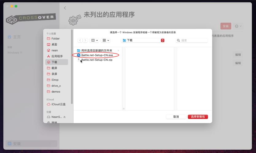Open drive_c folder in sidebar
Viewport: 256px width, 153px height.
pyautogui.click(x=56, y=86)
